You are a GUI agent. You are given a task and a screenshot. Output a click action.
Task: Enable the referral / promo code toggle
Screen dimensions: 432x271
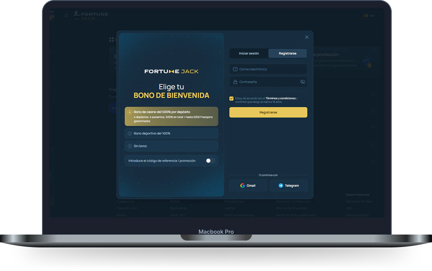(x=210, y=161)
